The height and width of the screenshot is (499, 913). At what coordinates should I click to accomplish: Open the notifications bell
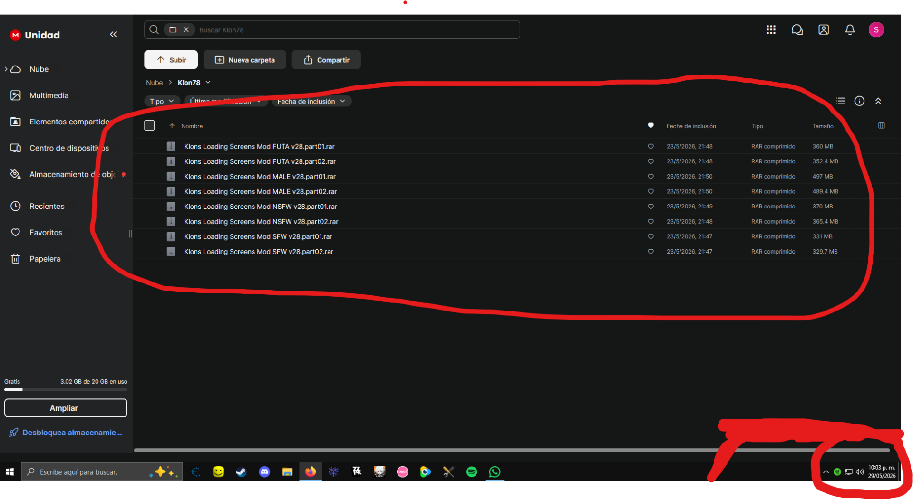pyautogui.click(x=850, y=30)
